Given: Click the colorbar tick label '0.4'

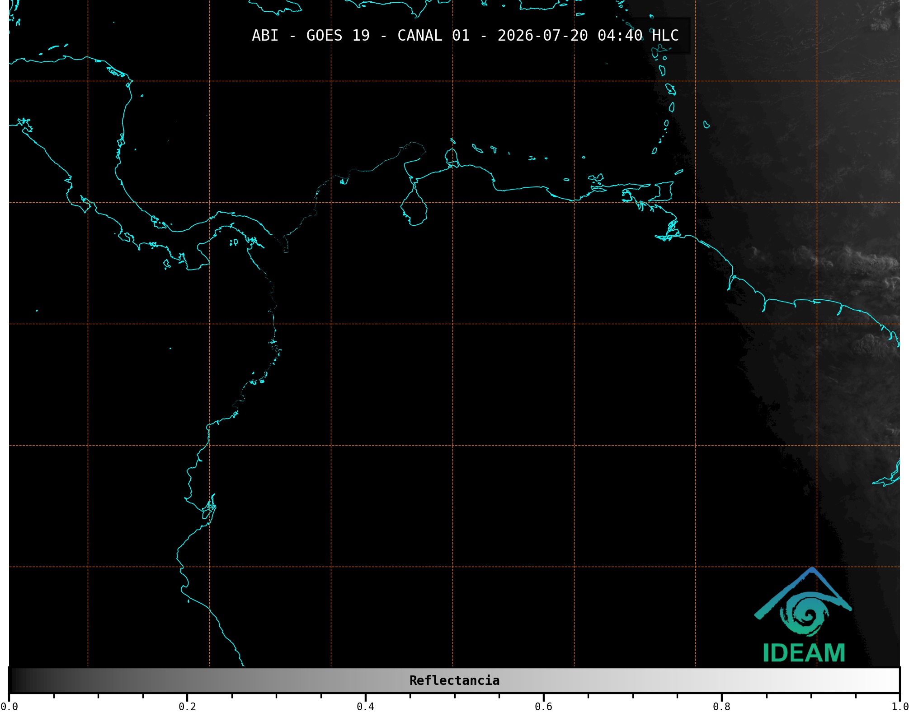Looking at the screenshot, I should click(365, 707).
